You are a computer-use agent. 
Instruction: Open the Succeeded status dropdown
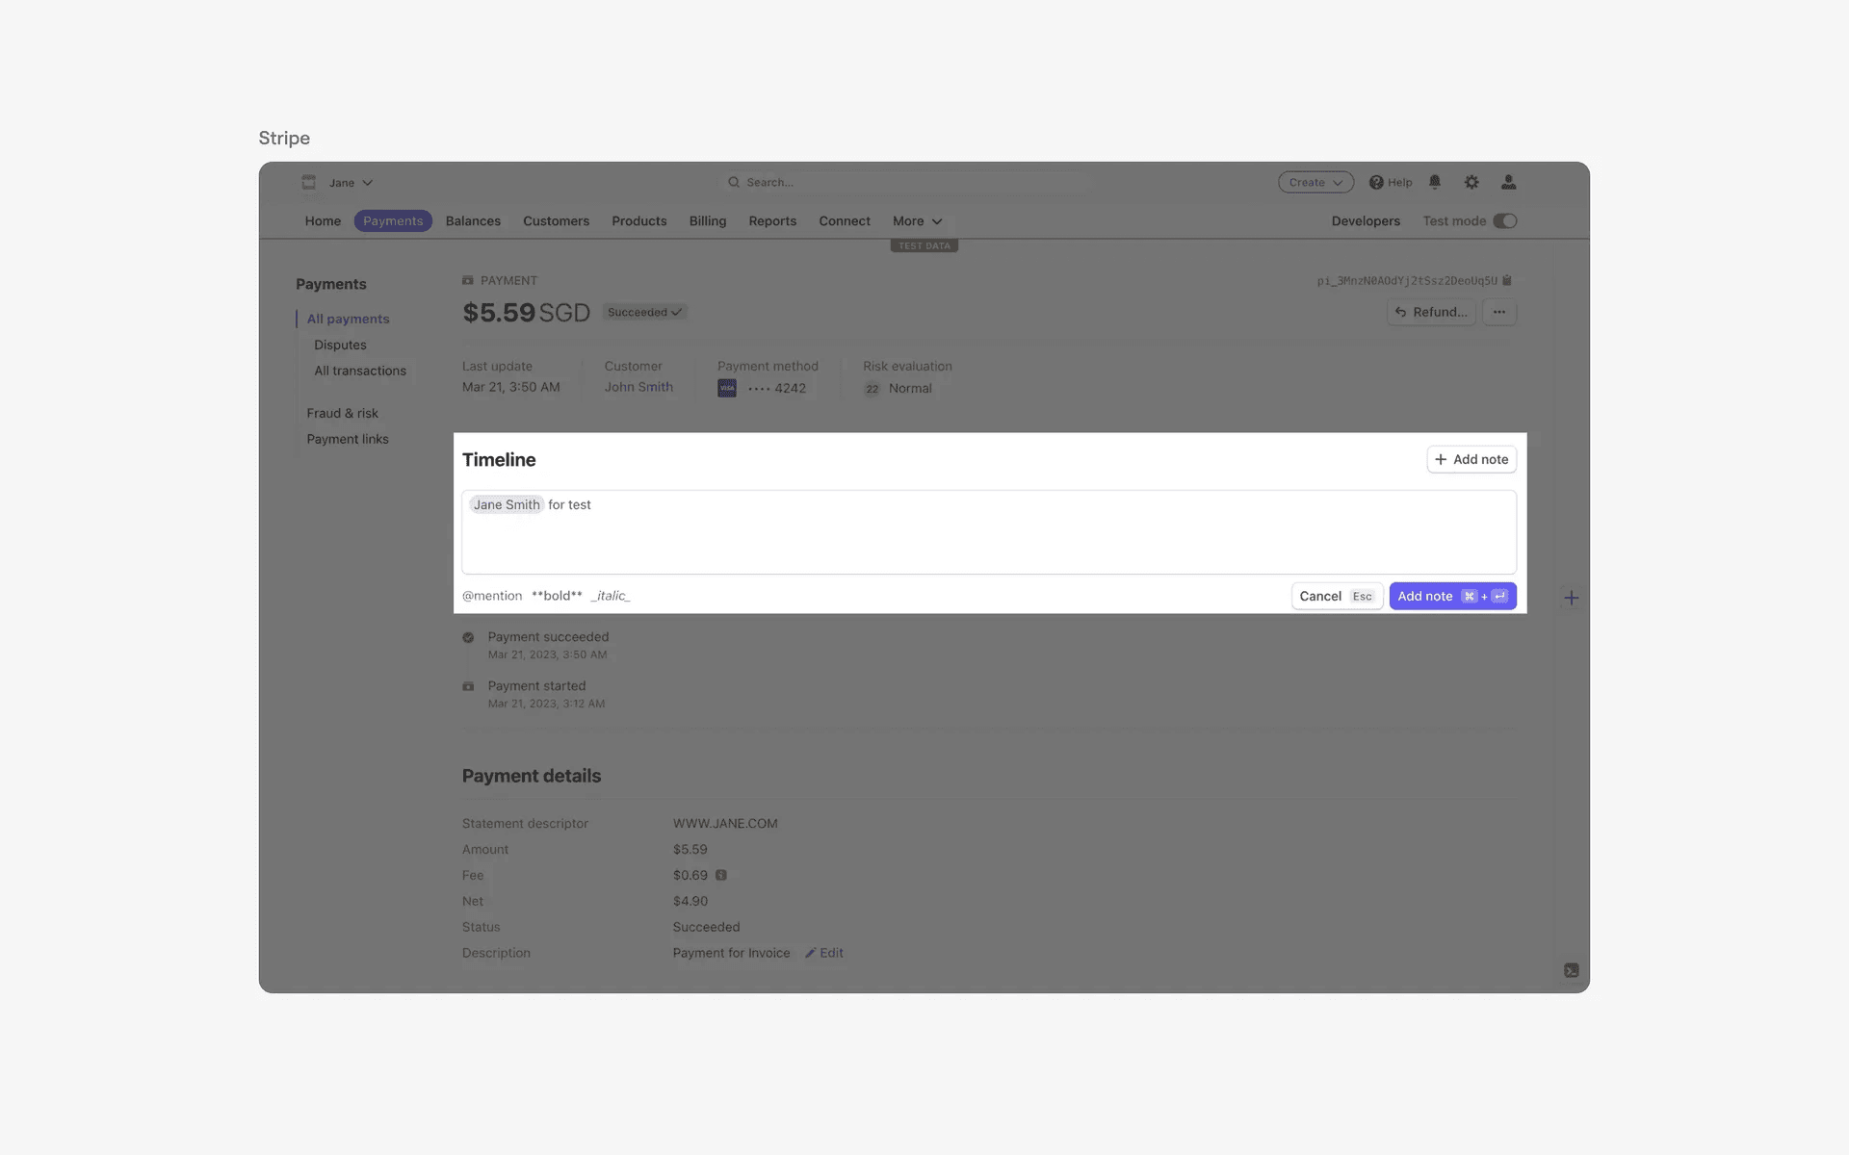(644, 312)
